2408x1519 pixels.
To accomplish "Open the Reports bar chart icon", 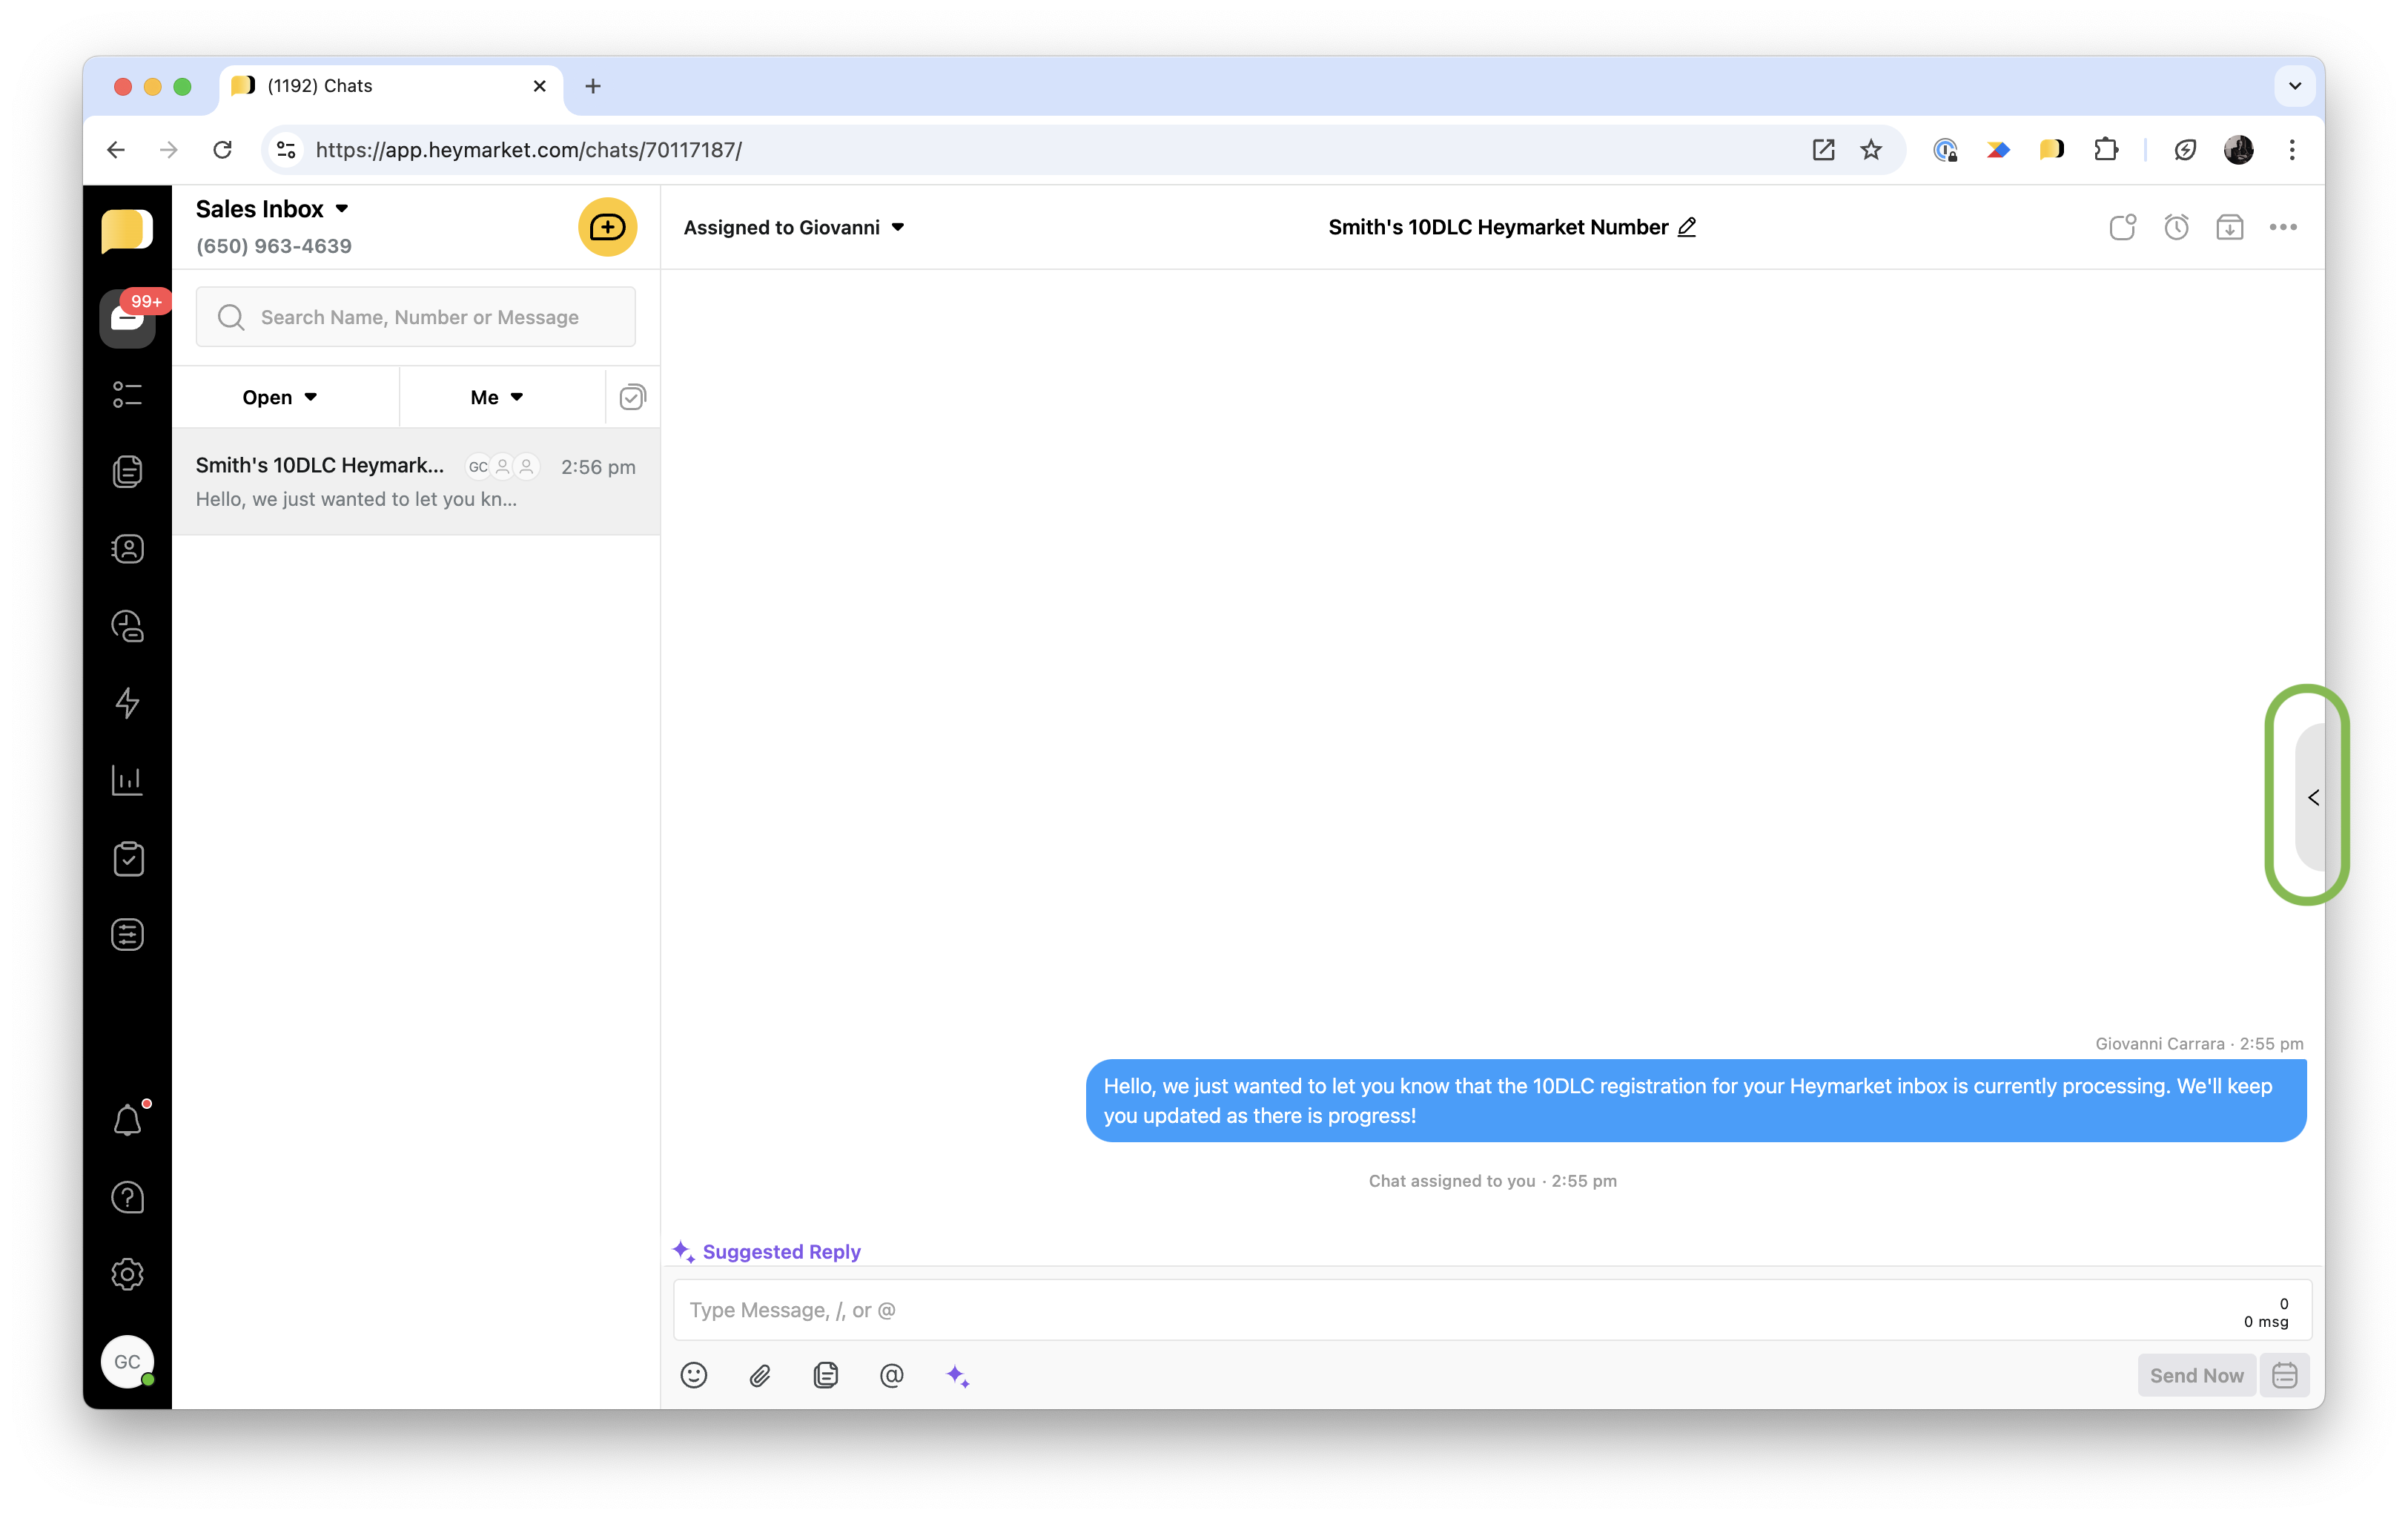I will point(127,780).
